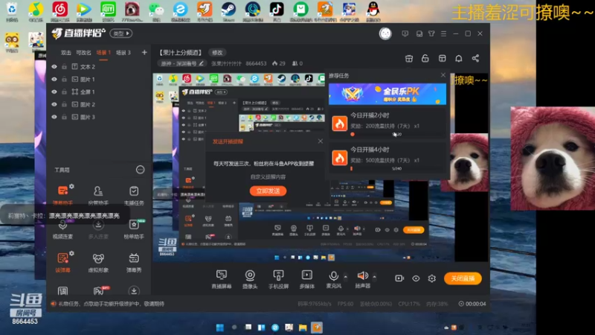This screenshot has width=595, height=335.
Task: Click the message icon left of title-bar inbox
Action: click(405, 33)
